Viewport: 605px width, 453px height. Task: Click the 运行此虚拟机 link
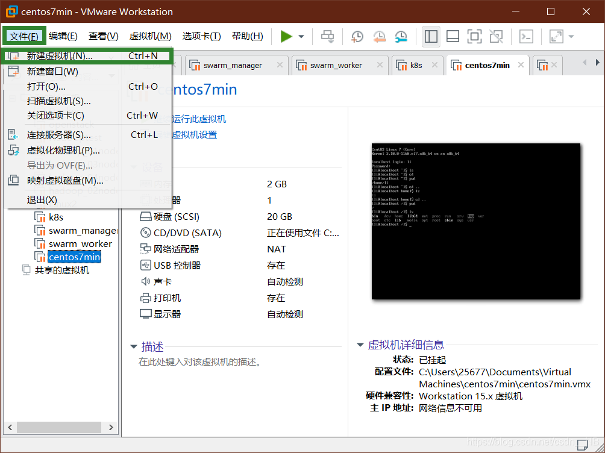pos(199,119)
